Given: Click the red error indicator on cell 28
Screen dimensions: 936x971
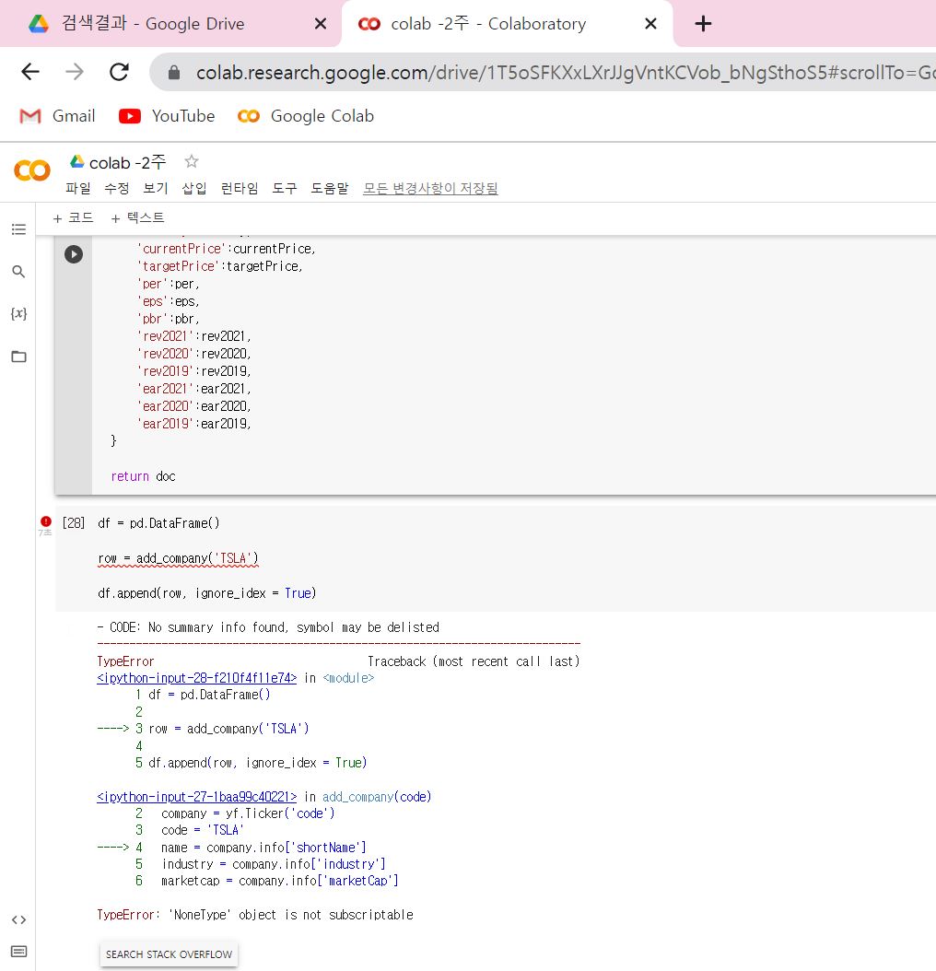Looking at the screenshot, I should pos(46,521).
